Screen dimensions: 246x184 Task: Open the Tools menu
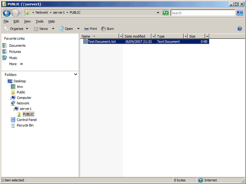pyautogui.click(x=39, y=21)
